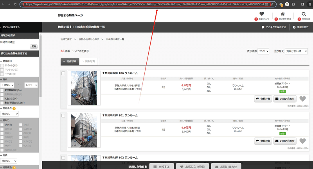Click お問い合わせ for TM川崎大師 101

click(x=285, y=141)
